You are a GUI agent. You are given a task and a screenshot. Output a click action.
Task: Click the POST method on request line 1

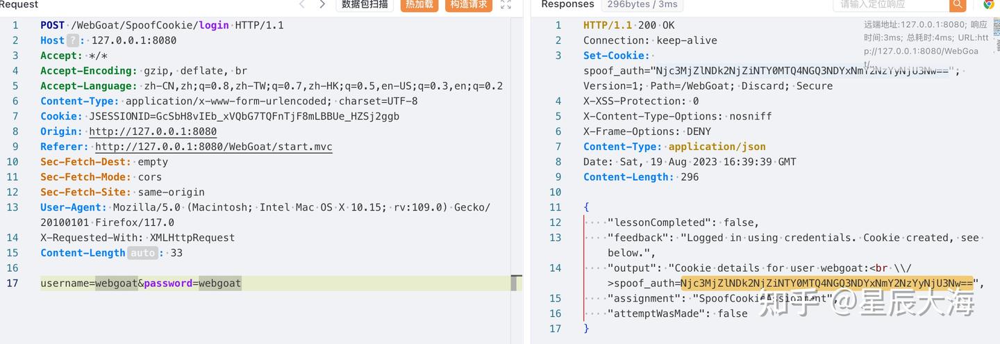(x=53, y=25)
